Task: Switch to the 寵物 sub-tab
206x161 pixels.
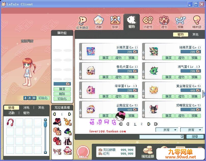Action: [181, 35]
